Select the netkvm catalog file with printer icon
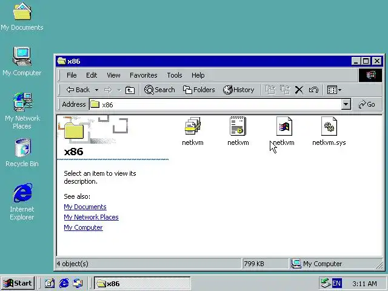The image size is (388, 291). (193, 132)
